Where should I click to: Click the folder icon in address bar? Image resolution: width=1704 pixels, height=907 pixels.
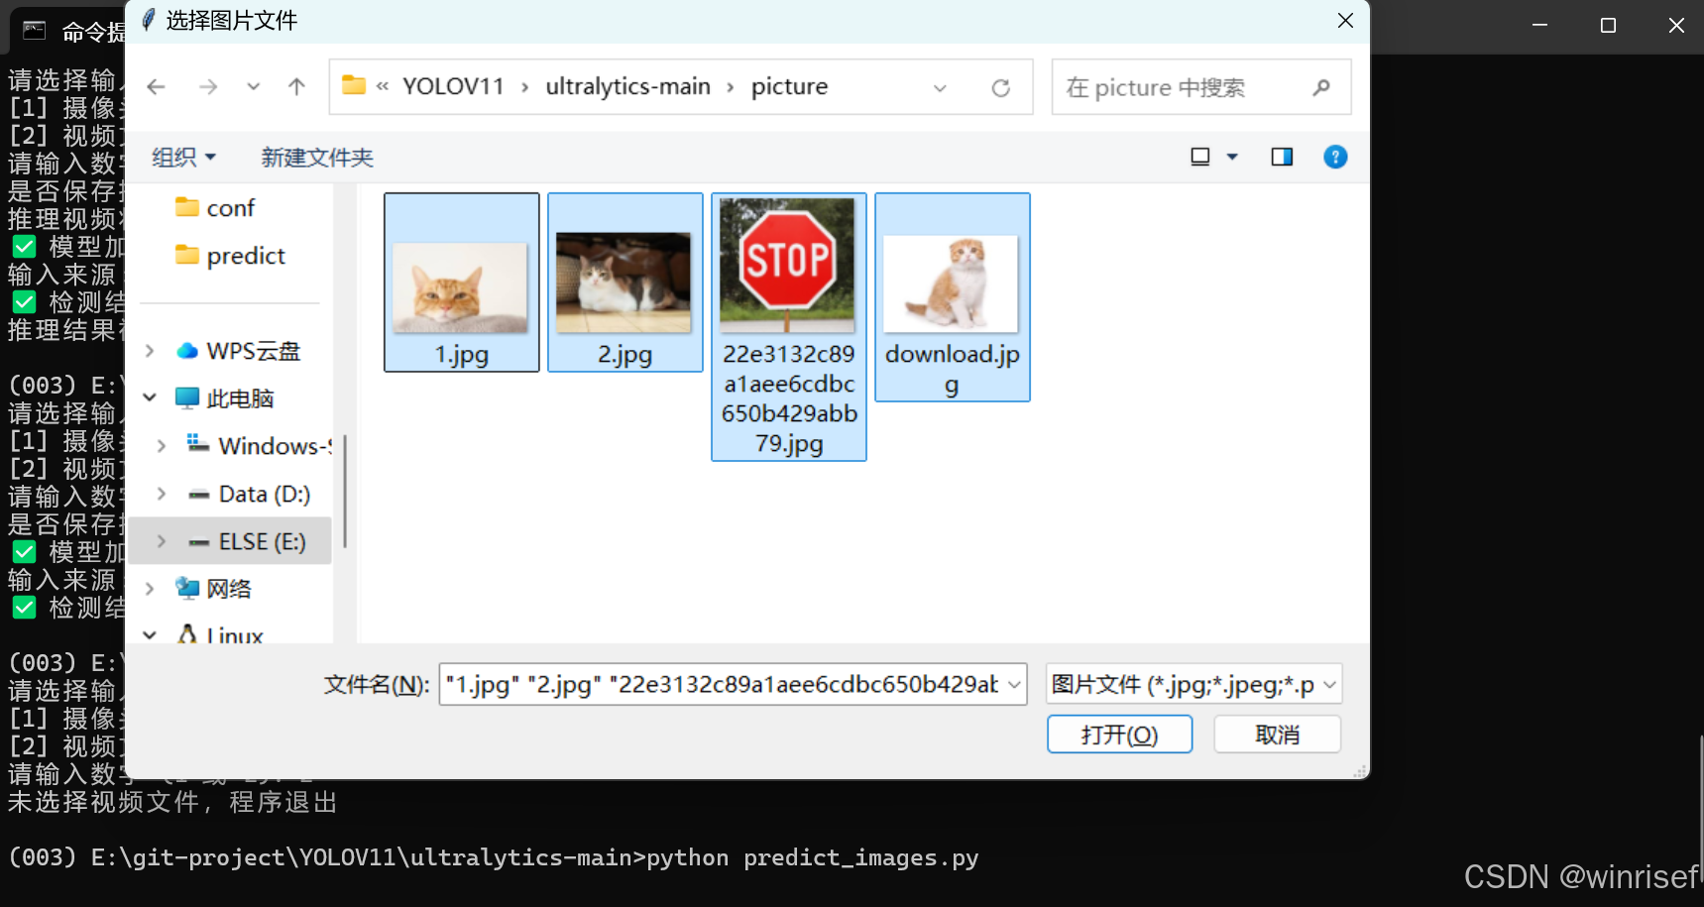click(354, 85)
